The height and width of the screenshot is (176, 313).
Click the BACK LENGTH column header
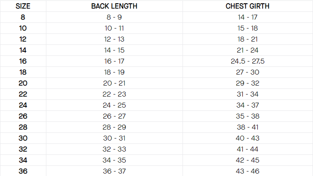pos(114,6)
